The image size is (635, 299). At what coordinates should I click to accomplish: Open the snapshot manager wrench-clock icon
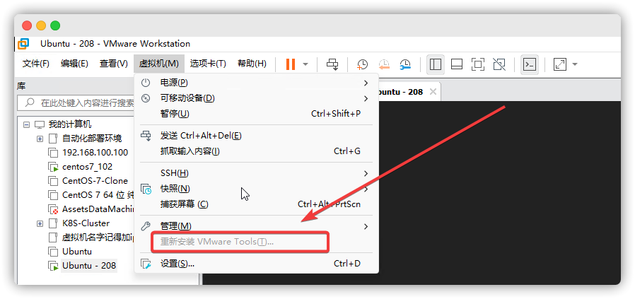(405, 64)
